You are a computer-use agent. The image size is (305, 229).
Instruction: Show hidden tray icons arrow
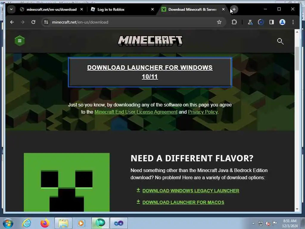[253, 223]
